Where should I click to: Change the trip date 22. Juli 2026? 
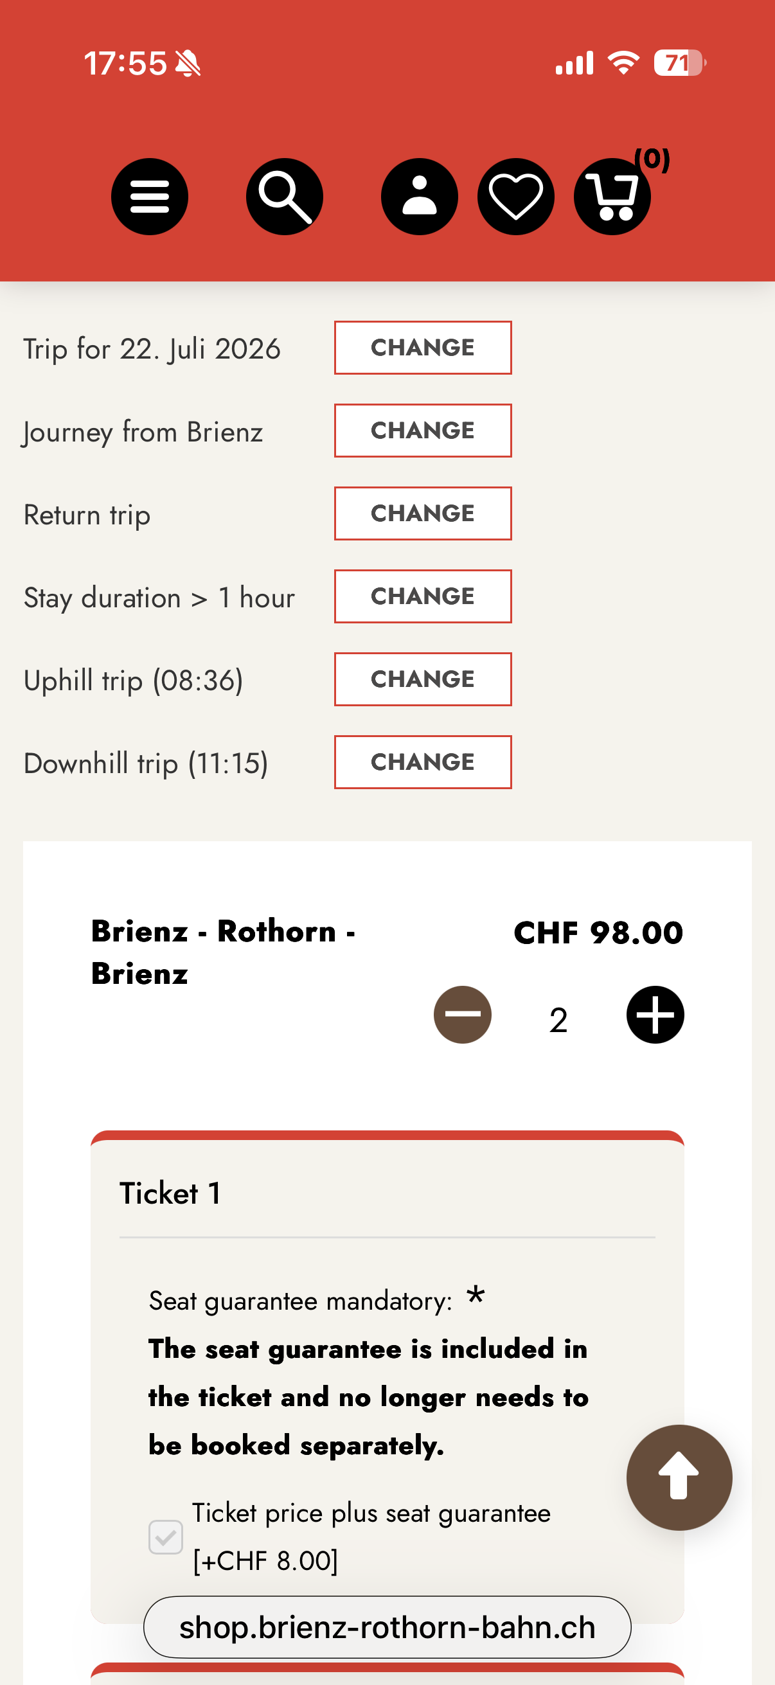pos(422,347)
